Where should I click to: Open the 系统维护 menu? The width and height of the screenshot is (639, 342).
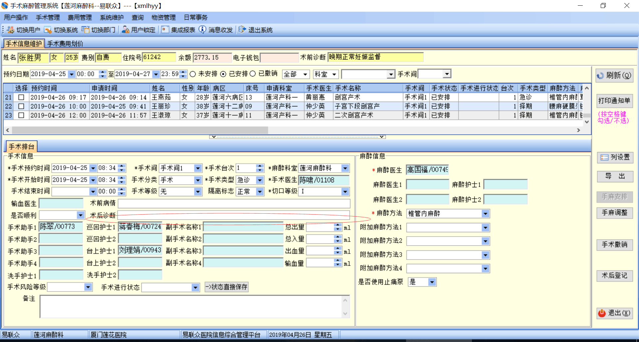[112, 18]
